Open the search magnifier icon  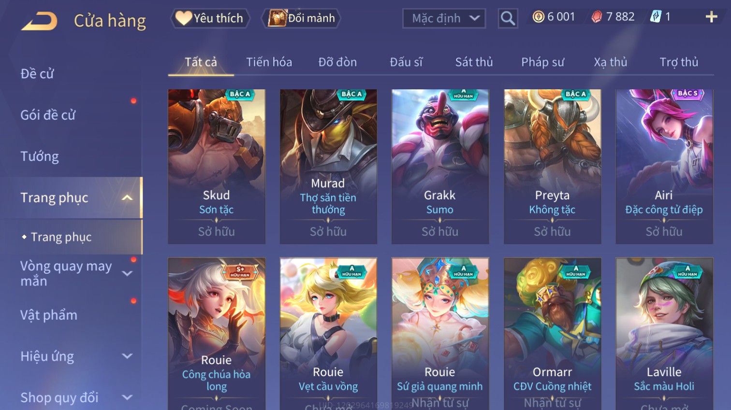coord(508,18)
